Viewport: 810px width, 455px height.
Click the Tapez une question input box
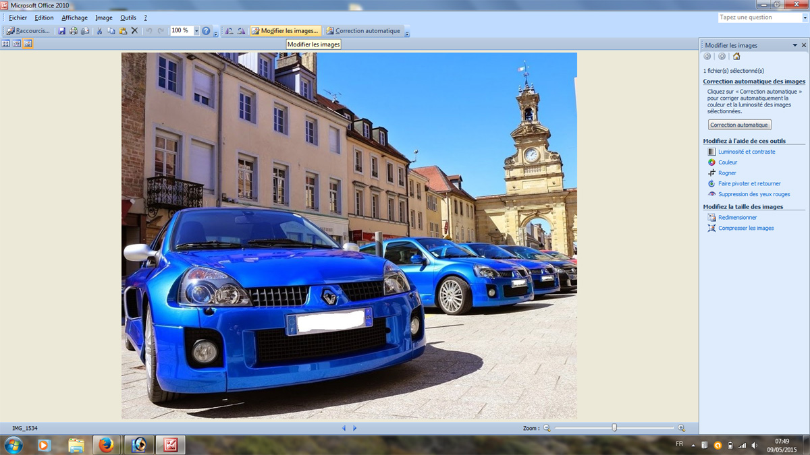tap(759, 18)
